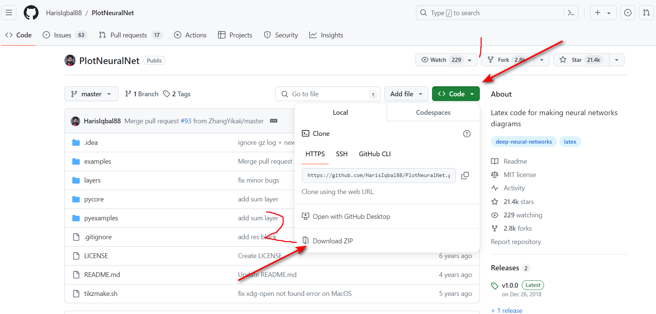Open the .gitignore file
This screenshot has height=314, width=656.
click(98, 237)
